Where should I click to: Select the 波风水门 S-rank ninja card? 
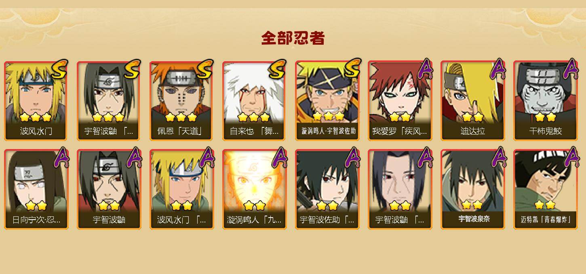[36, 101]
